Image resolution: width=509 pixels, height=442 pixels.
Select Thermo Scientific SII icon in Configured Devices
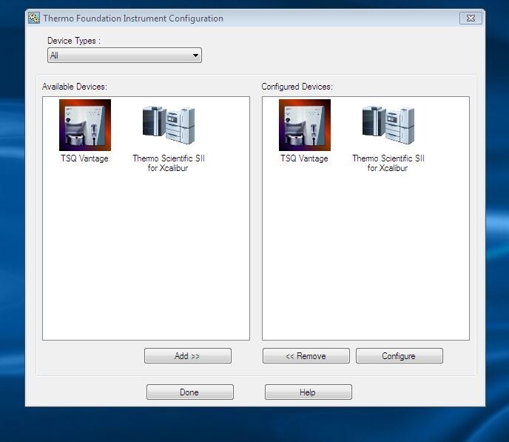coord(388,125)
